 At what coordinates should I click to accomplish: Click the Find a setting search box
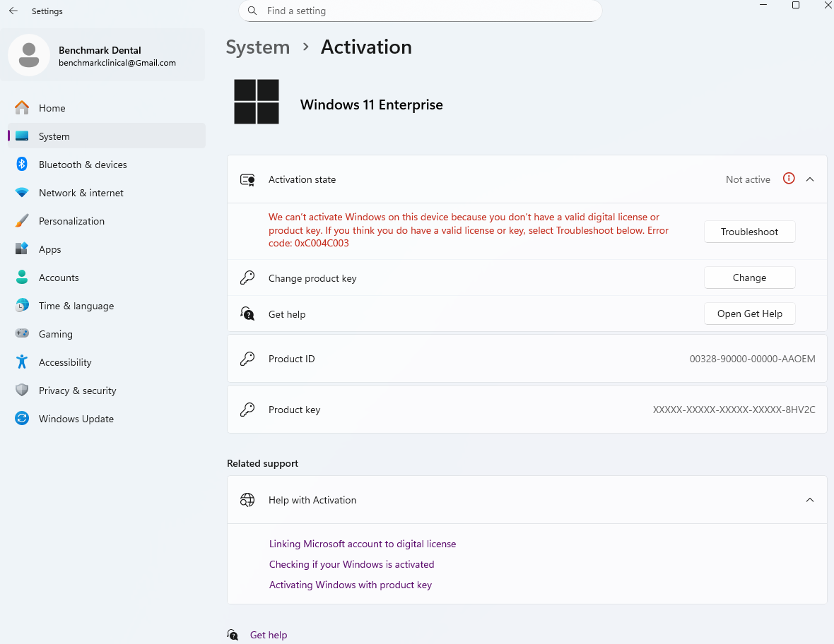coord(424,11)
